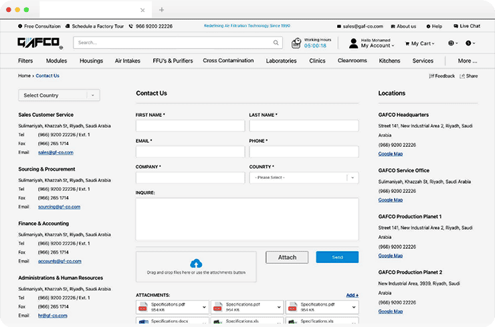Screen dimensions: 495x327
Task: Click the second Specifications.pdf file icon
Action: (218, 307)
